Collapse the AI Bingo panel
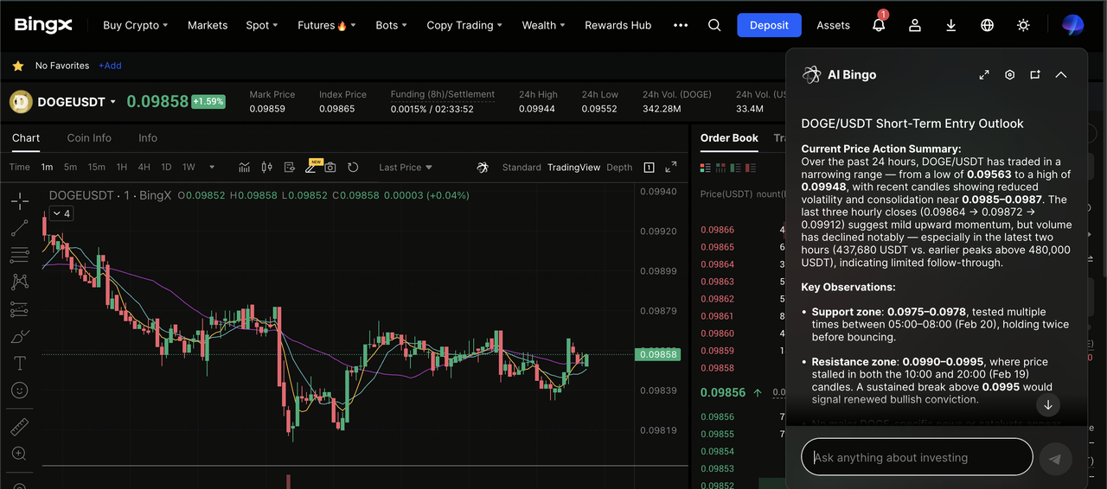This screenshot has width=1107, height=489. point(1061,75)
